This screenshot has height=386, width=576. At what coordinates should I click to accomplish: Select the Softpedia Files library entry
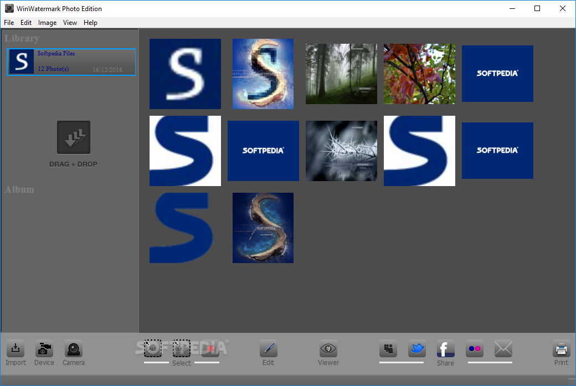coord(71,61)
